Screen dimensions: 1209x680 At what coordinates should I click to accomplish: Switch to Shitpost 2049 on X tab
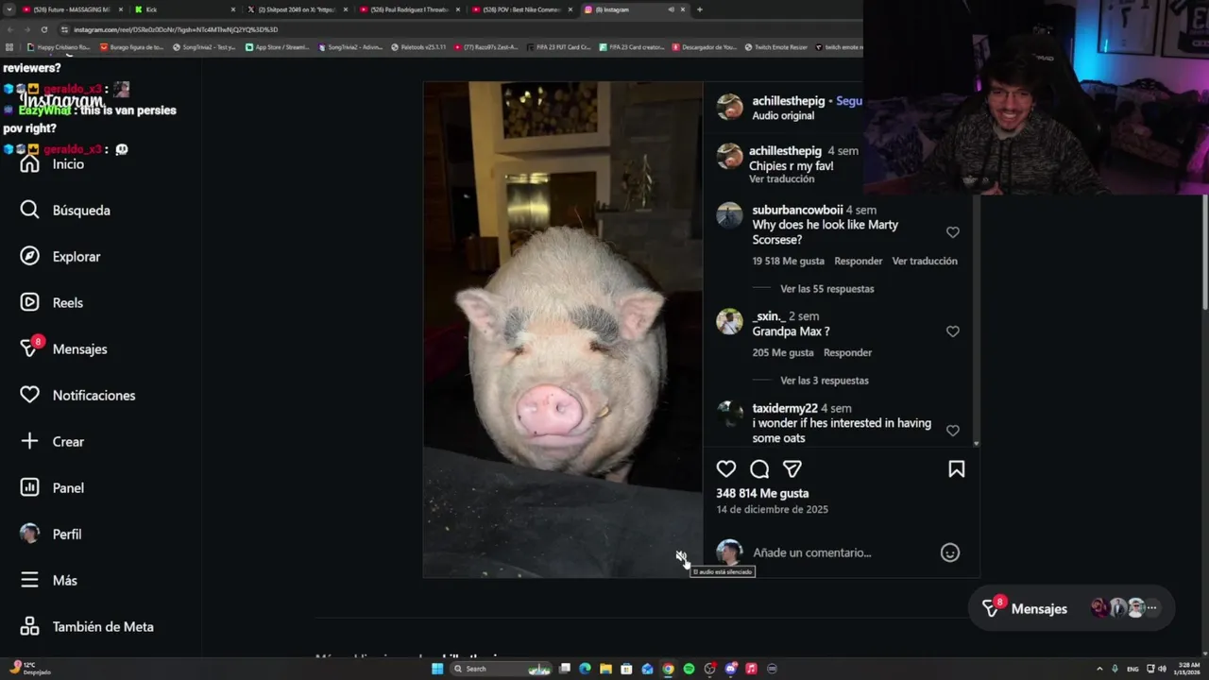(298, 9)
